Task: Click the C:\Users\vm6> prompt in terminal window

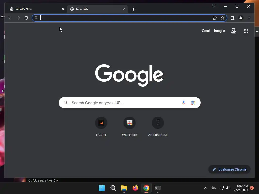Action: [x=43, y=180]
